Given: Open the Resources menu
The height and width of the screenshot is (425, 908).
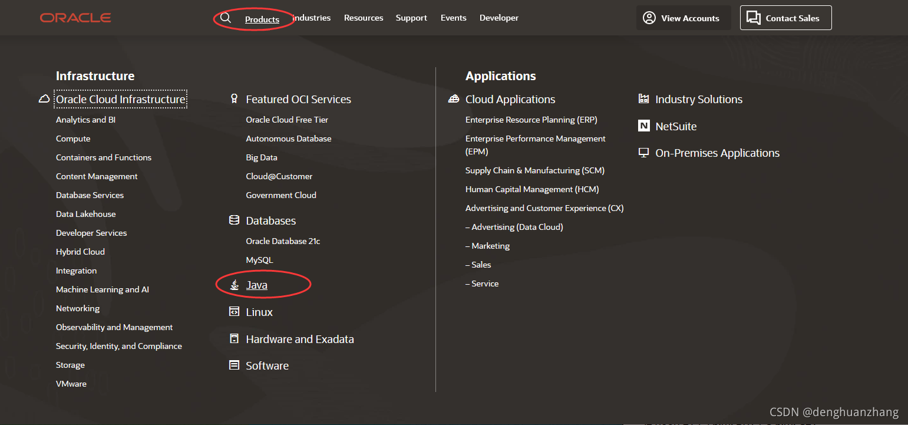Looking at the screenshot, I should (364, 18).
